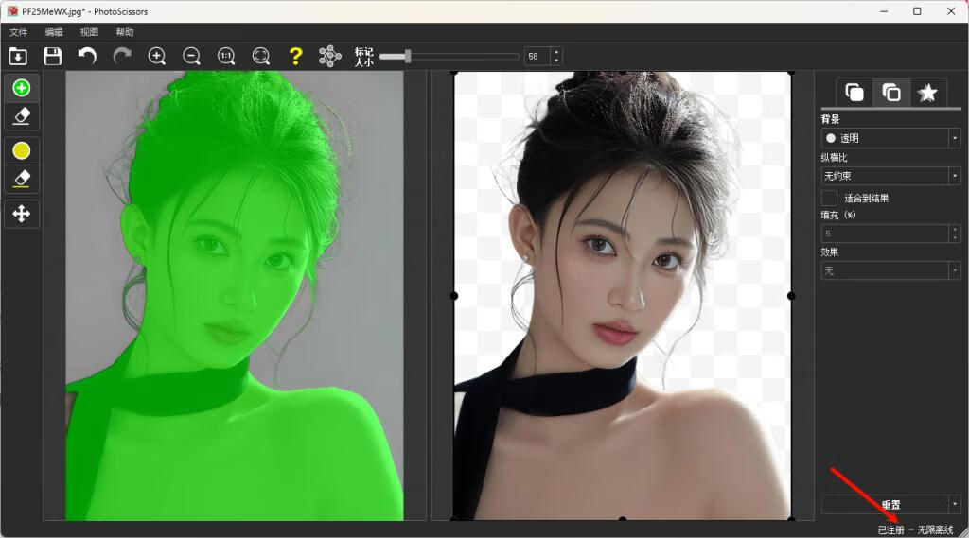Open the 重置 button dropdown arrow
969x538 pixels.
point(955,504)
